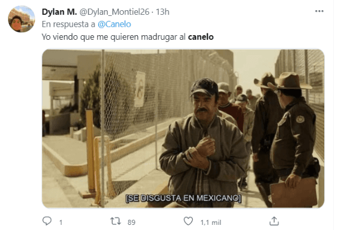This screenshot has height=230, width=339.
Task: Open the embedded GIF image
Action: (x=183, y=129)
